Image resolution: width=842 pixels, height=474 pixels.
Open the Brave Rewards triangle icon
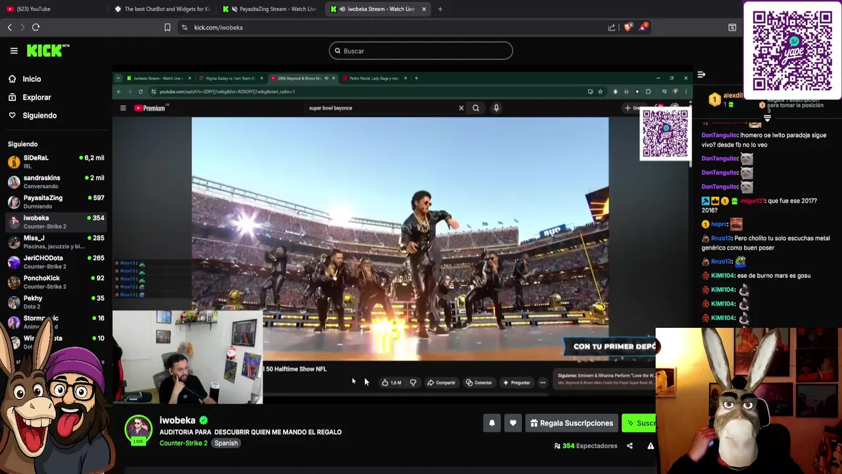(645, 27)
